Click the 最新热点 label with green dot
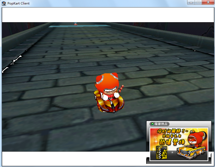 pos(159,124)
